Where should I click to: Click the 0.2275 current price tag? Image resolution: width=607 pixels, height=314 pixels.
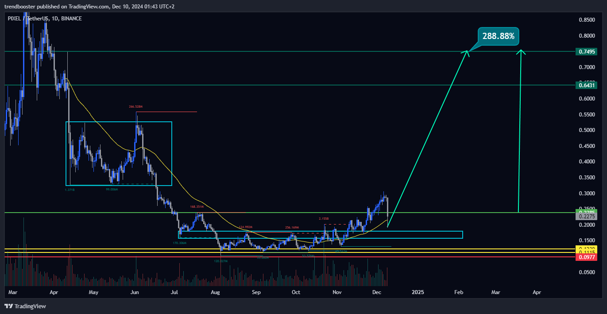click(x=588, y=217)
